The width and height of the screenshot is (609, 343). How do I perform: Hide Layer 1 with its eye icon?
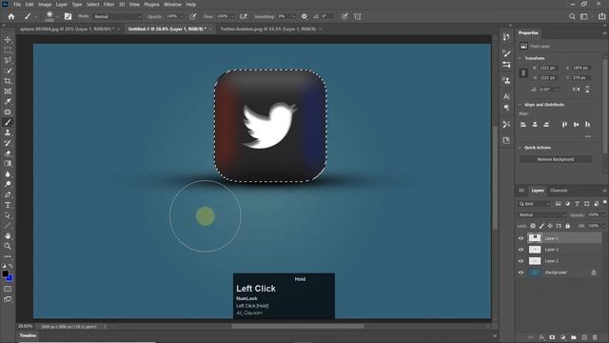pyautogui.click(x=521, y=238)
